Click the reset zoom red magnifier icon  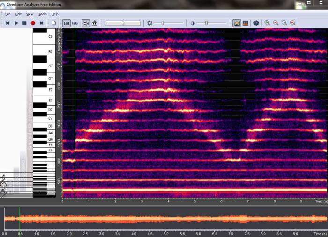click(x=293, y=23)
